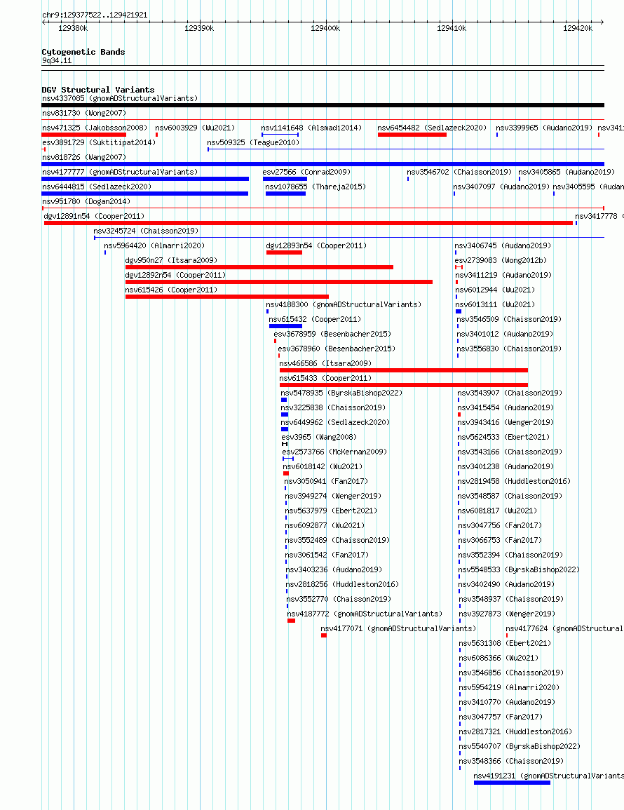Open esv3678959 (Besenbacher2015) label
Screen dimensions: 624x810
332,335
